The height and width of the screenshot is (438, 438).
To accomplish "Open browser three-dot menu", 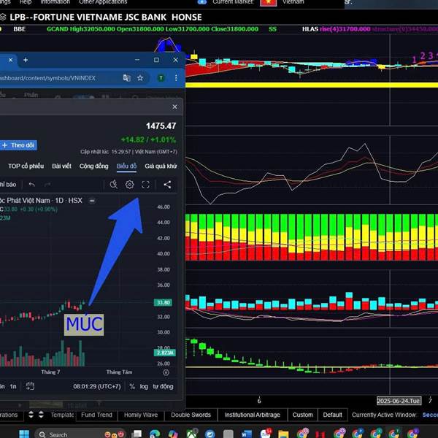I will pos(176,78).
